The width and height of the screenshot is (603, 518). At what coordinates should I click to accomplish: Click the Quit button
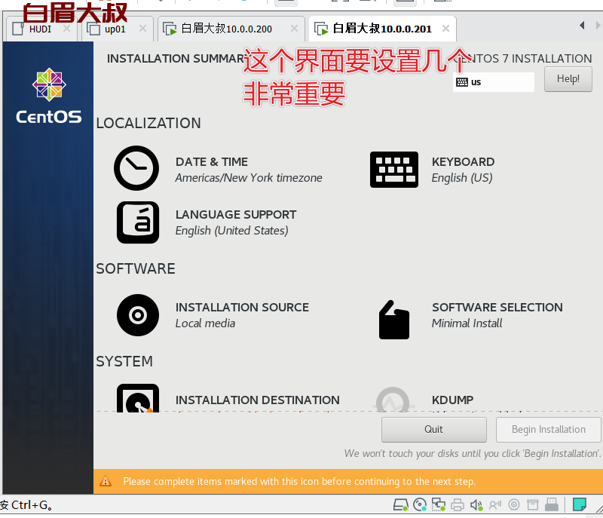click(x=434, y=429)
